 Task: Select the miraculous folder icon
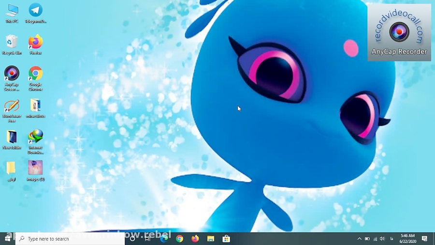[x=35, y=108]
